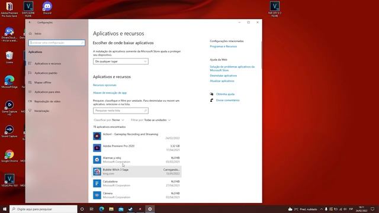Click the Alarmas y reloj app icon

pos(97,160)
